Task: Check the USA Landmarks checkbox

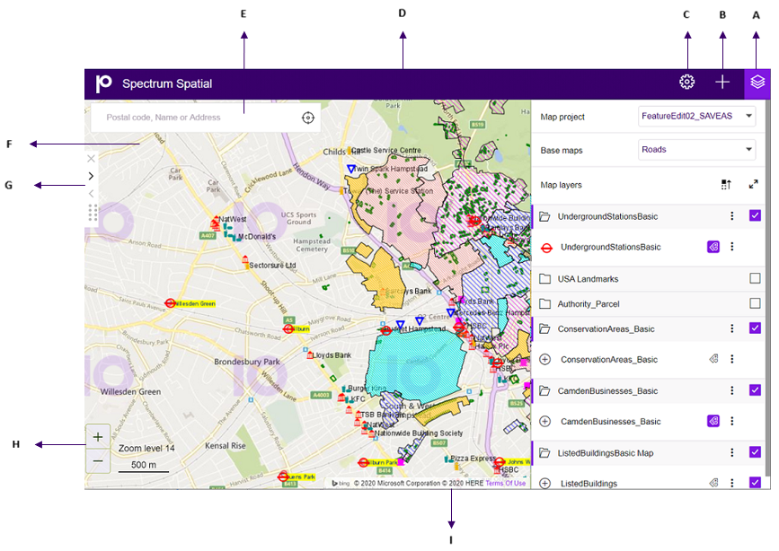Action: click(755, 278)
